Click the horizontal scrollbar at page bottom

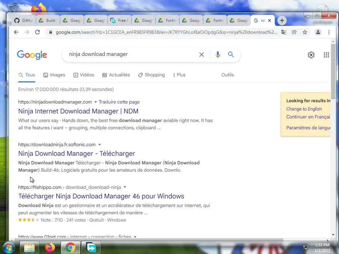149,239
